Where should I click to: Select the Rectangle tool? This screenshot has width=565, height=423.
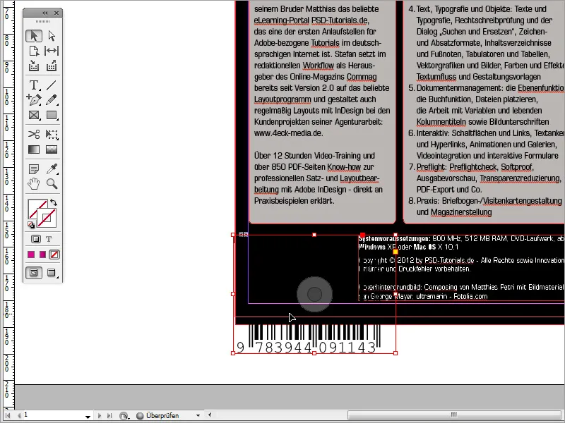pos(52,116)
